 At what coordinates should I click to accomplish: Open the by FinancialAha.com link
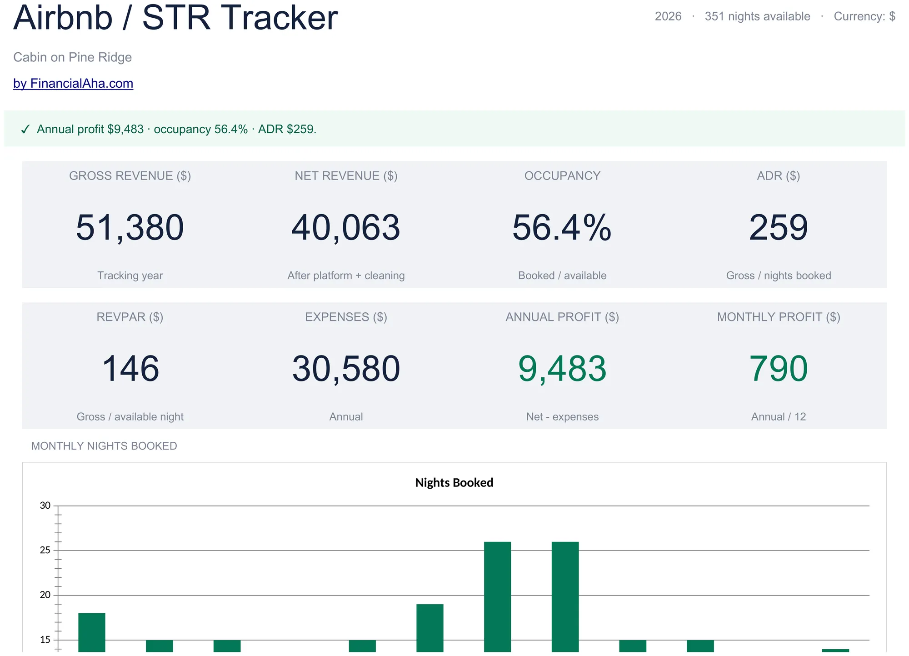pyautogui.click(x=73, y=84)
